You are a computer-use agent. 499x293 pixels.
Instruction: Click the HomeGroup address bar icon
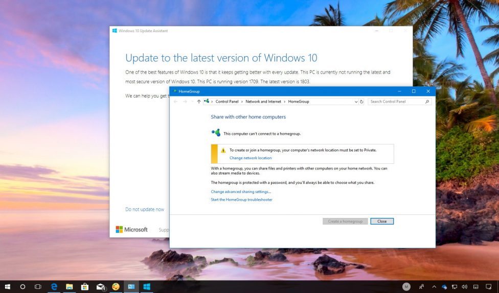207,101
